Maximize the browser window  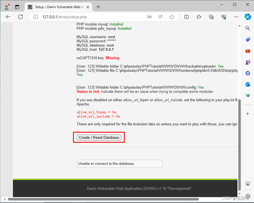tap(235, 4)
